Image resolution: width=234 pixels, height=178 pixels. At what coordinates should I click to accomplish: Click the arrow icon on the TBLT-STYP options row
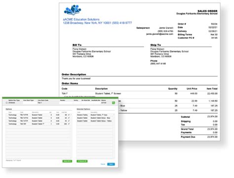(x=69, y=121)
